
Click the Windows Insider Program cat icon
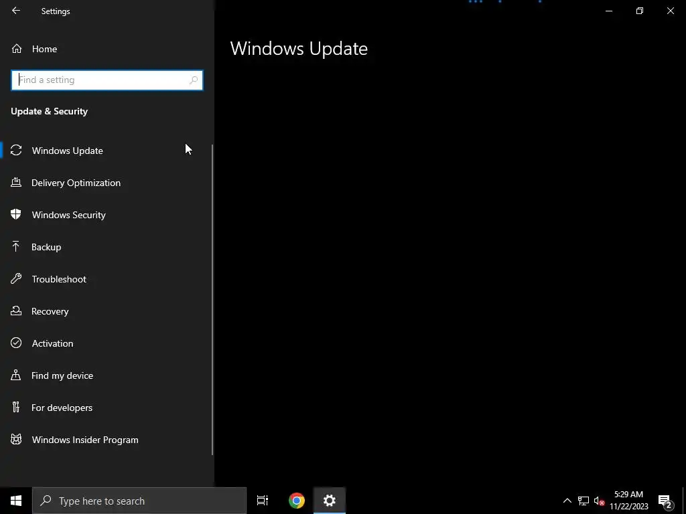tap(16, 440)
